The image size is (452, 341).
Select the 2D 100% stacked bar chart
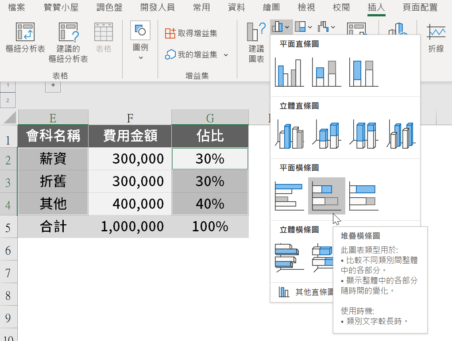click(x=363, y=196)
